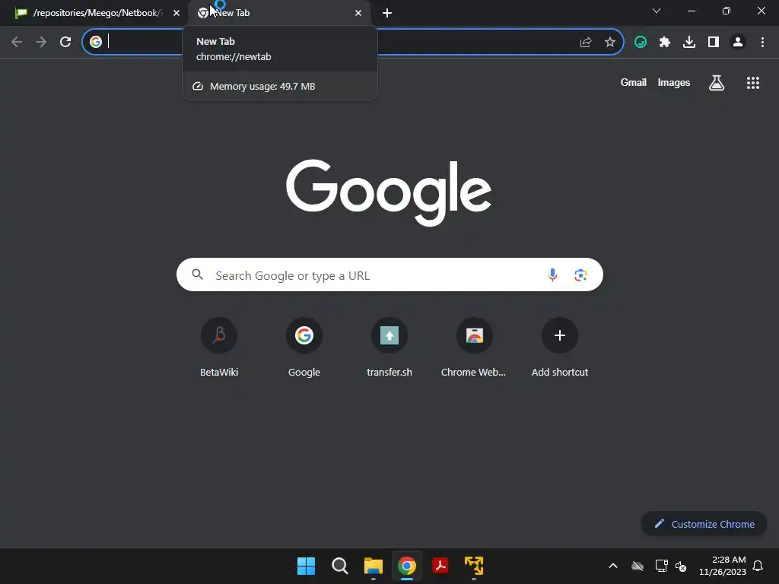Show the Downloads tray
The height and width of the screenshot is (584, 779).
click(689, 43)
